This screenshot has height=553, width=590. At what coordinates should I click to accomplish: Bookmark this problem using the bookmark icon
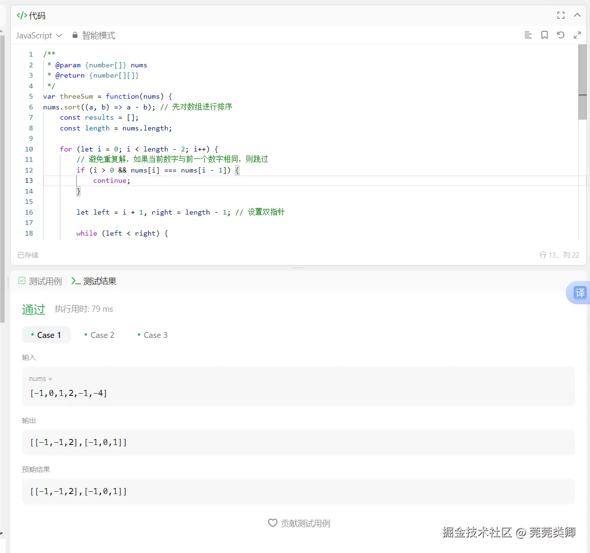(x=544, y=35)
